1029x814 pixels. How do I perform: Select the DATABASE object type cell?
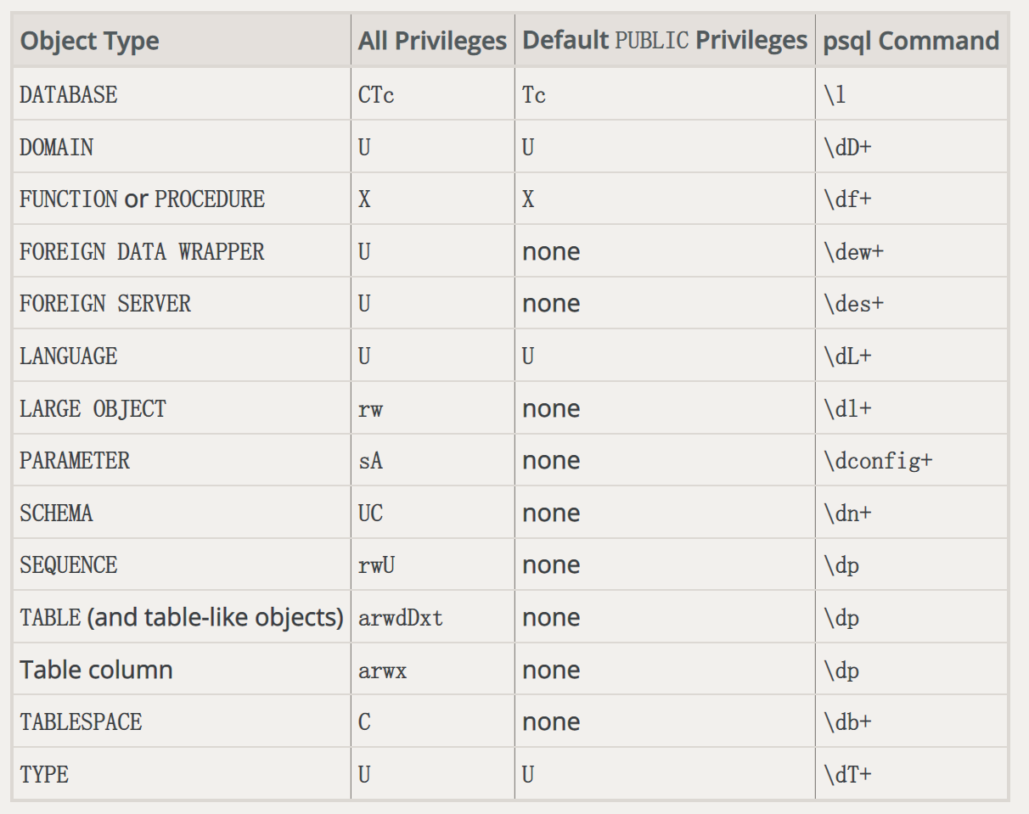(69, 95)
